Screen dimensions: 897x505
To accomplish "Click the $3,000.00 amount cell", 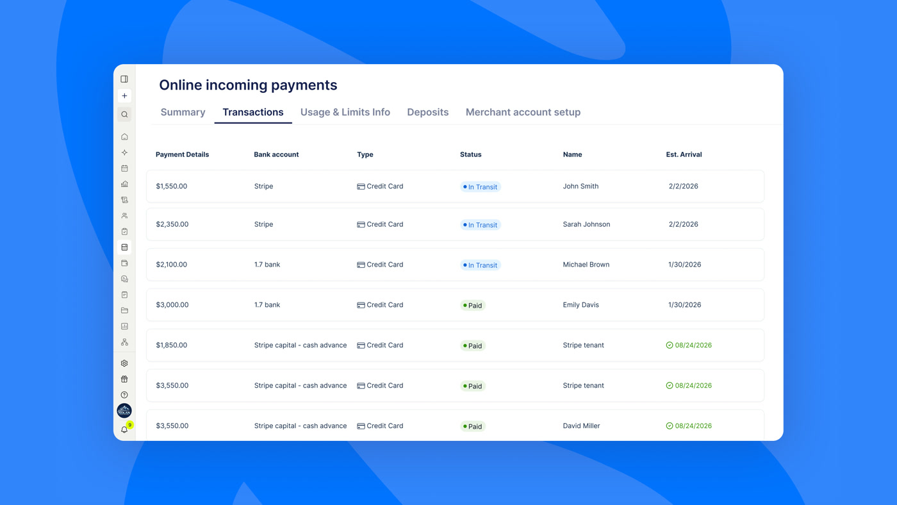I will pyautogui.click(x=172, y=305).
